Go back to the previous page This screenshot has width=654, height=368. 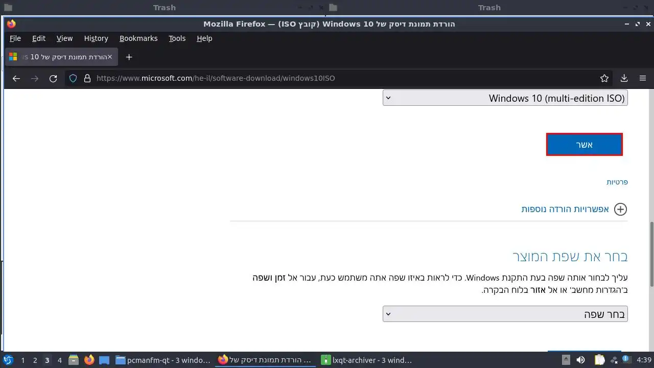pos(16,78)
